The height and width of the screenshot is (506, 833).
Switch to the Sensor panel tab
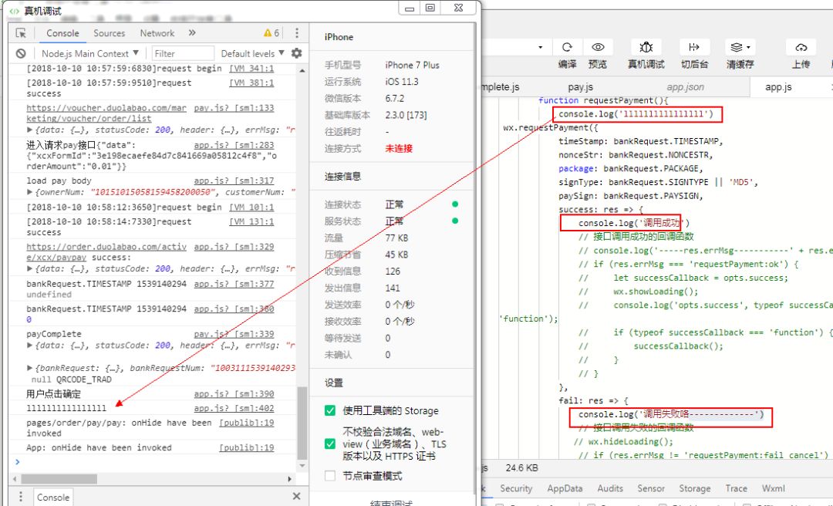(x=651, y=488)
